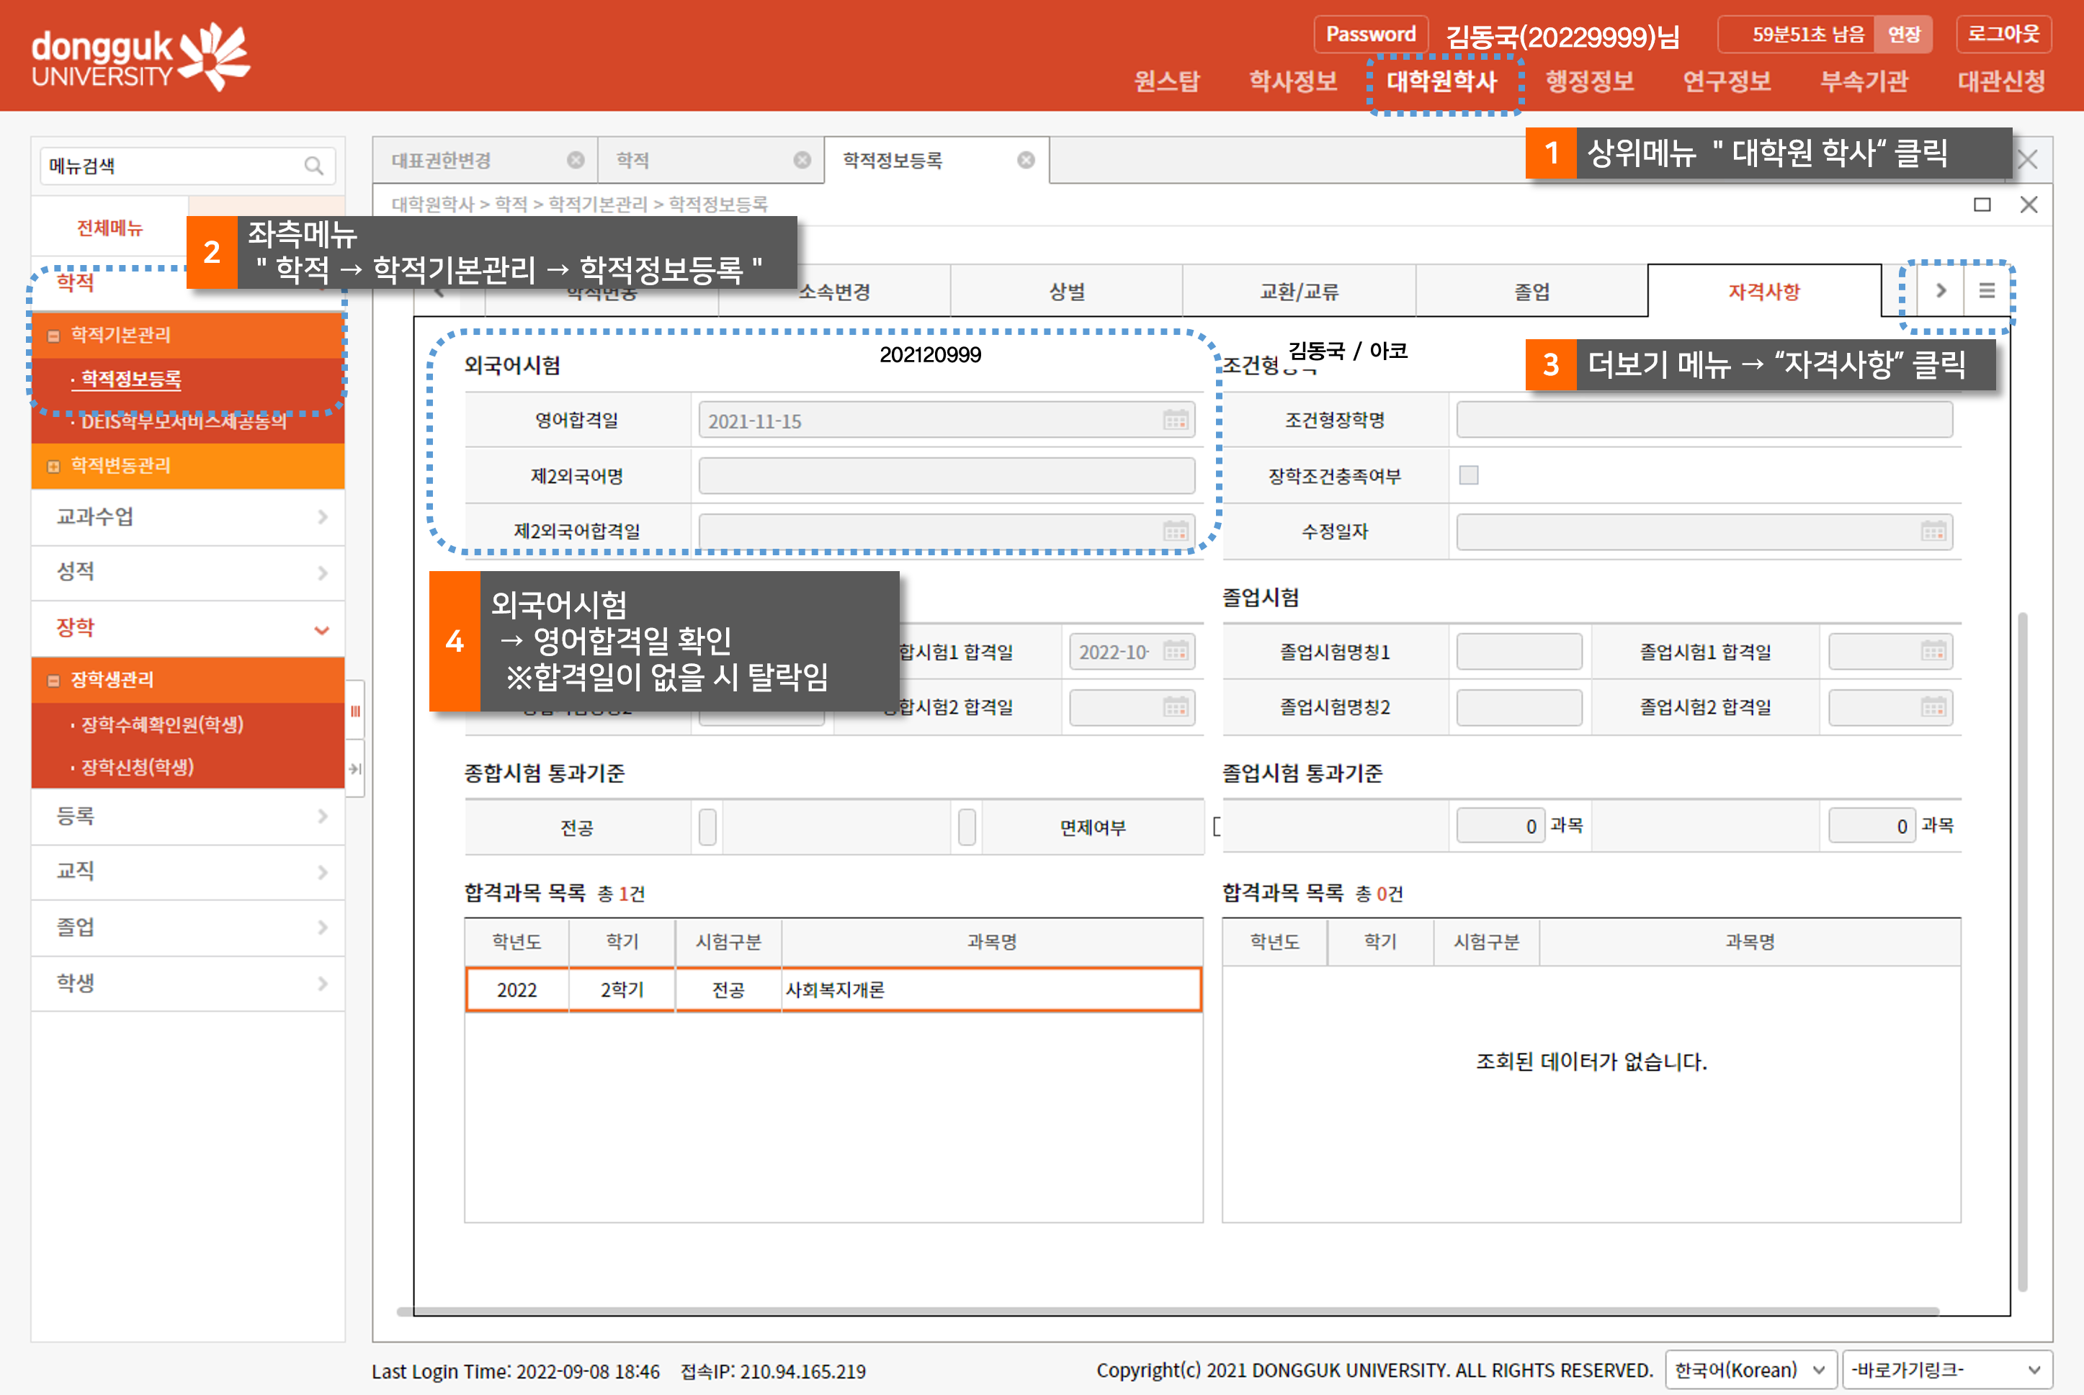Switch to the 자격사항 tab

coord(1763,291)
